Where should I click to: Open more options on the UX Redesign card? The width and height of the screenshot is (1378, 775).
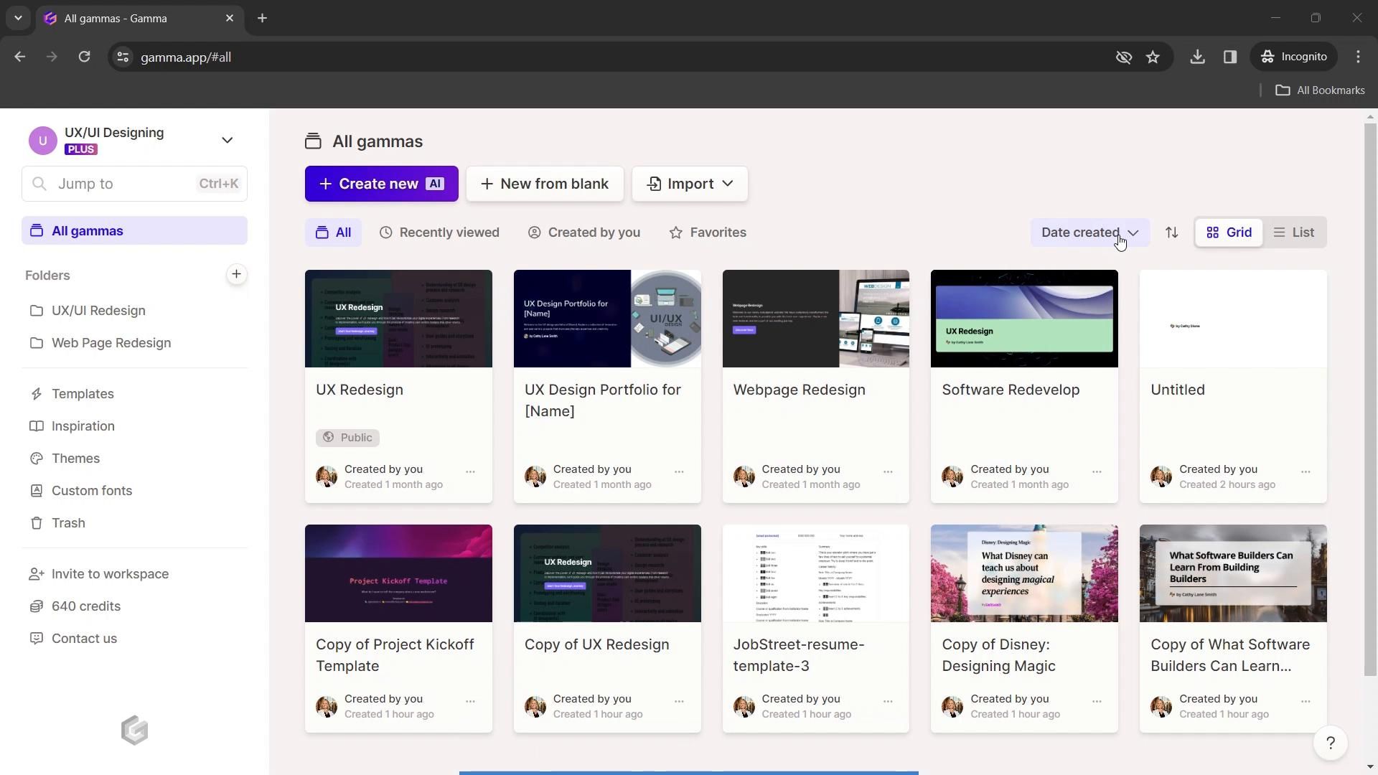tap(470, 472)
